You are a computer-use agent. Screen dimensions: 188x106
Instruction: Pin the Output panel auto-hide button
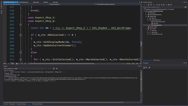(x=139, y=66)
